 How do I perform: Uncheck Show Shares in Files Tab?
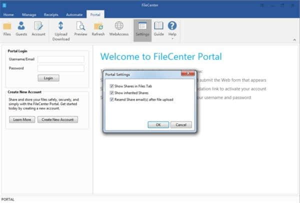(x=112, y=86)
